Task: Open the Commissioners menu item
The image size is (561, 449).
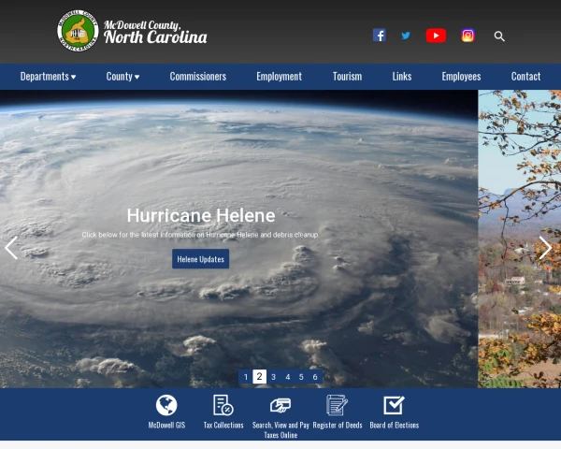Action: click(x=198, y=77)
